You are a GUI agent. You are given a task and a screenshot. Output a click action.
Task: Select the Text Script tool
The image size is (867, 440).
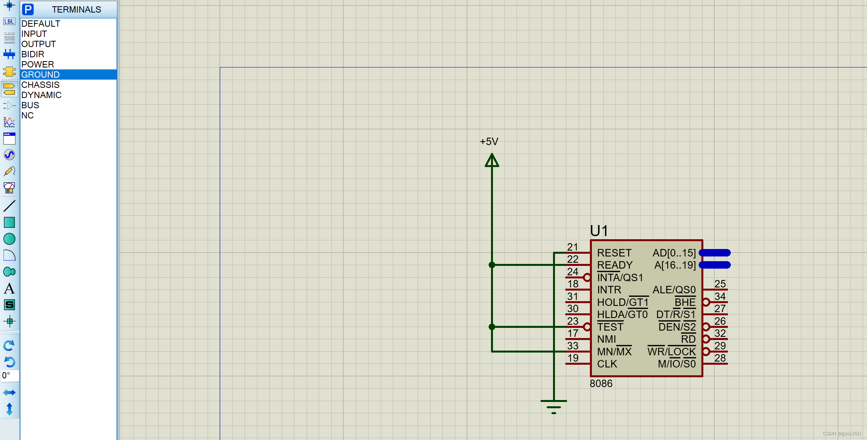tap(9, 38)
